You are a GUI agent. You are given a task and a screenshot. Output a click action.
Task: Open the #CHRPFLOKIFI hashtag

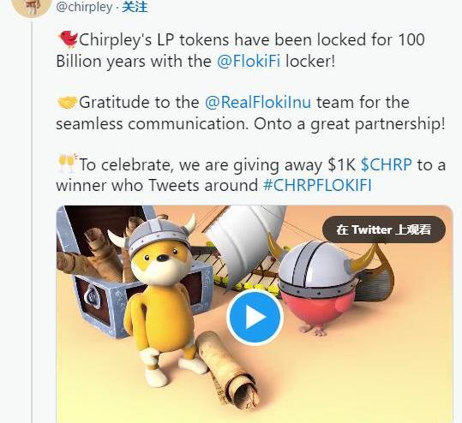coord(317,185)
